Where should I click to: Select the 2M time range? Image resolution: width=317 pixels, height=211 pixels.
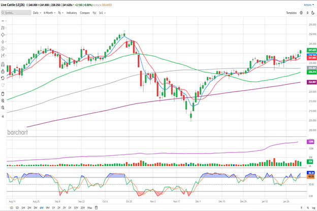pyautogui.click(x=29, y=207)
